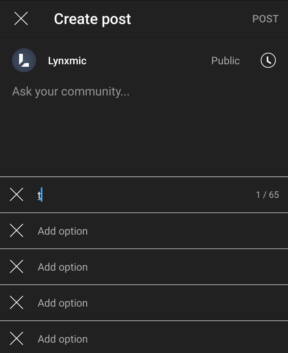Tap the Lynxmic channel avatar
The image size is (288, 353).
click(24, 61)
